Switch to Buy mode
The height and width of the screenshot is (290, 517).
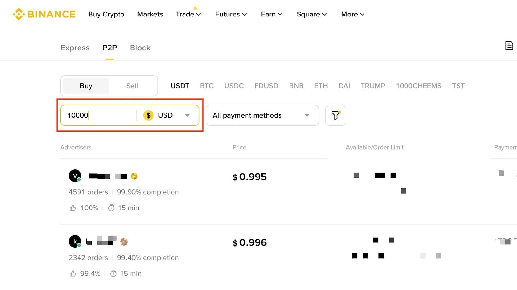86,86
